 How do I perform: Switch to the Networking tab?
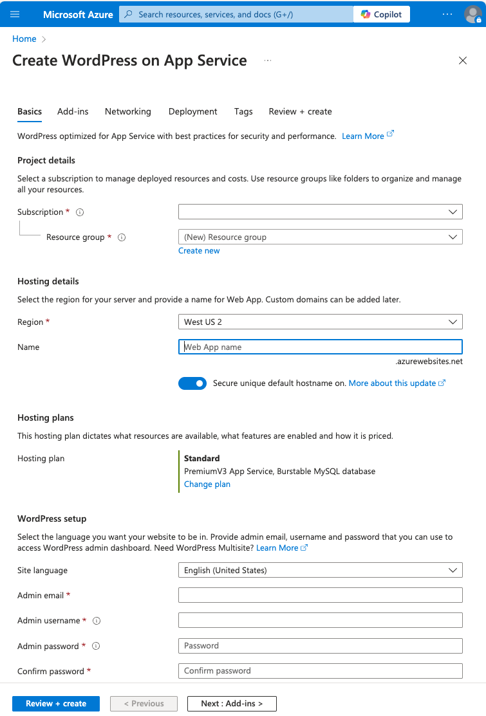[127, 111]
